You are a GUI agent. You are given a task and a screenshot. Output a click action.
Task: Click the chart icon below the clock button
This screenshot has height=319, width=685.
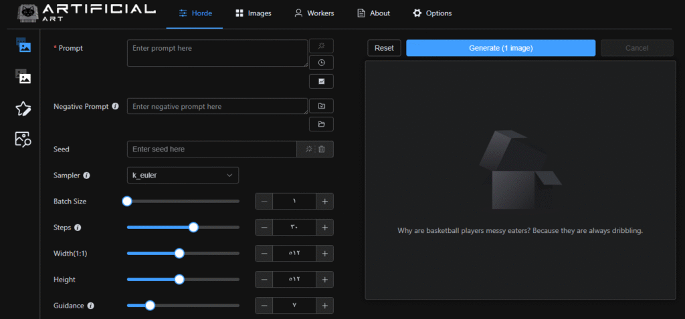321,81
